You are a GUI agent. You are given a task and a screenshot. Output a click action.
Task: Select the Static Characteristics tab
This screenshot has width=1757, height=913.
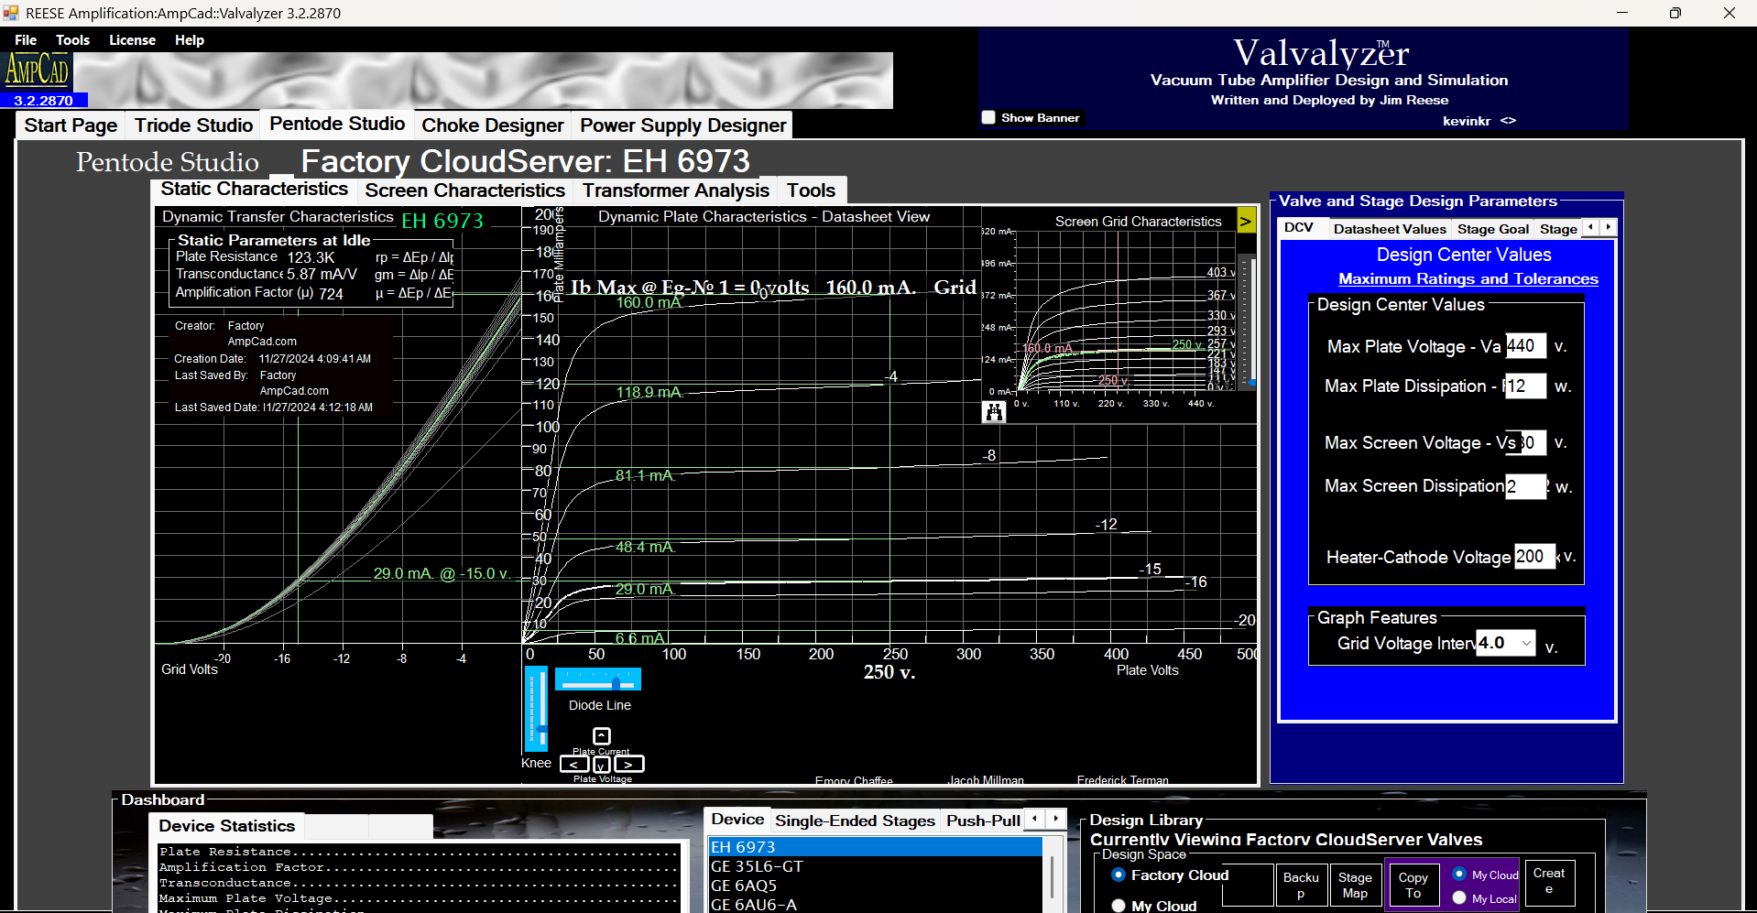(255, 189)
